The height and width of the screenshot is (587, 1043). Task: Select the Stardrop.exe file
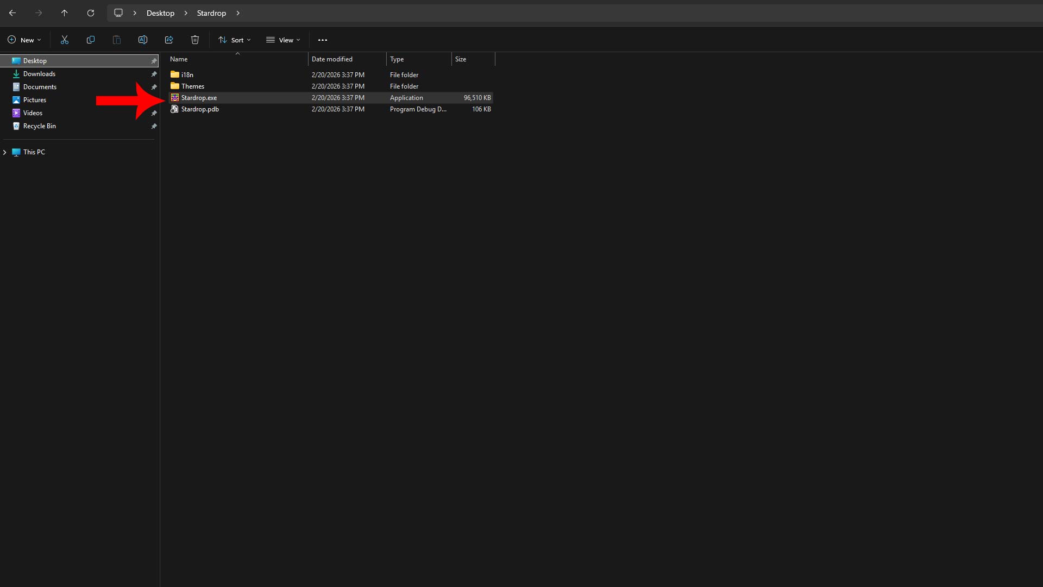(x=199, y=98)
